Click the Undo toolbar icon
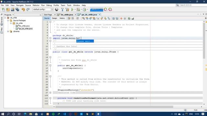Viewport: 207px width, 116px height. click(23, 9)
